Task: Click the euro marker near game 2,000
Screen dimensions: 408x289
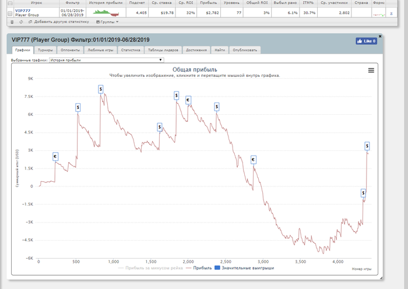Action: point(188,100)
